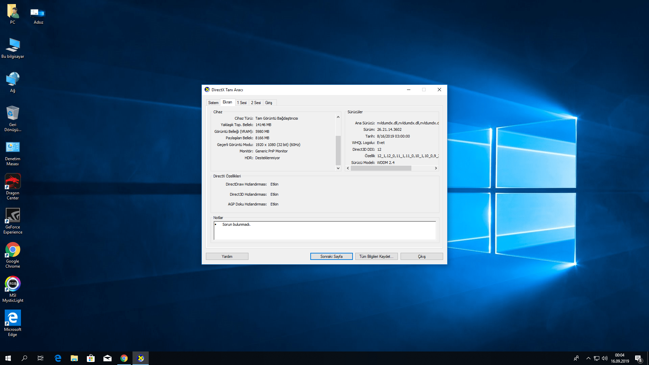The image size is (649, 365).
Task: Click the Sonraki Sayfa button
Action: point(331,257)
